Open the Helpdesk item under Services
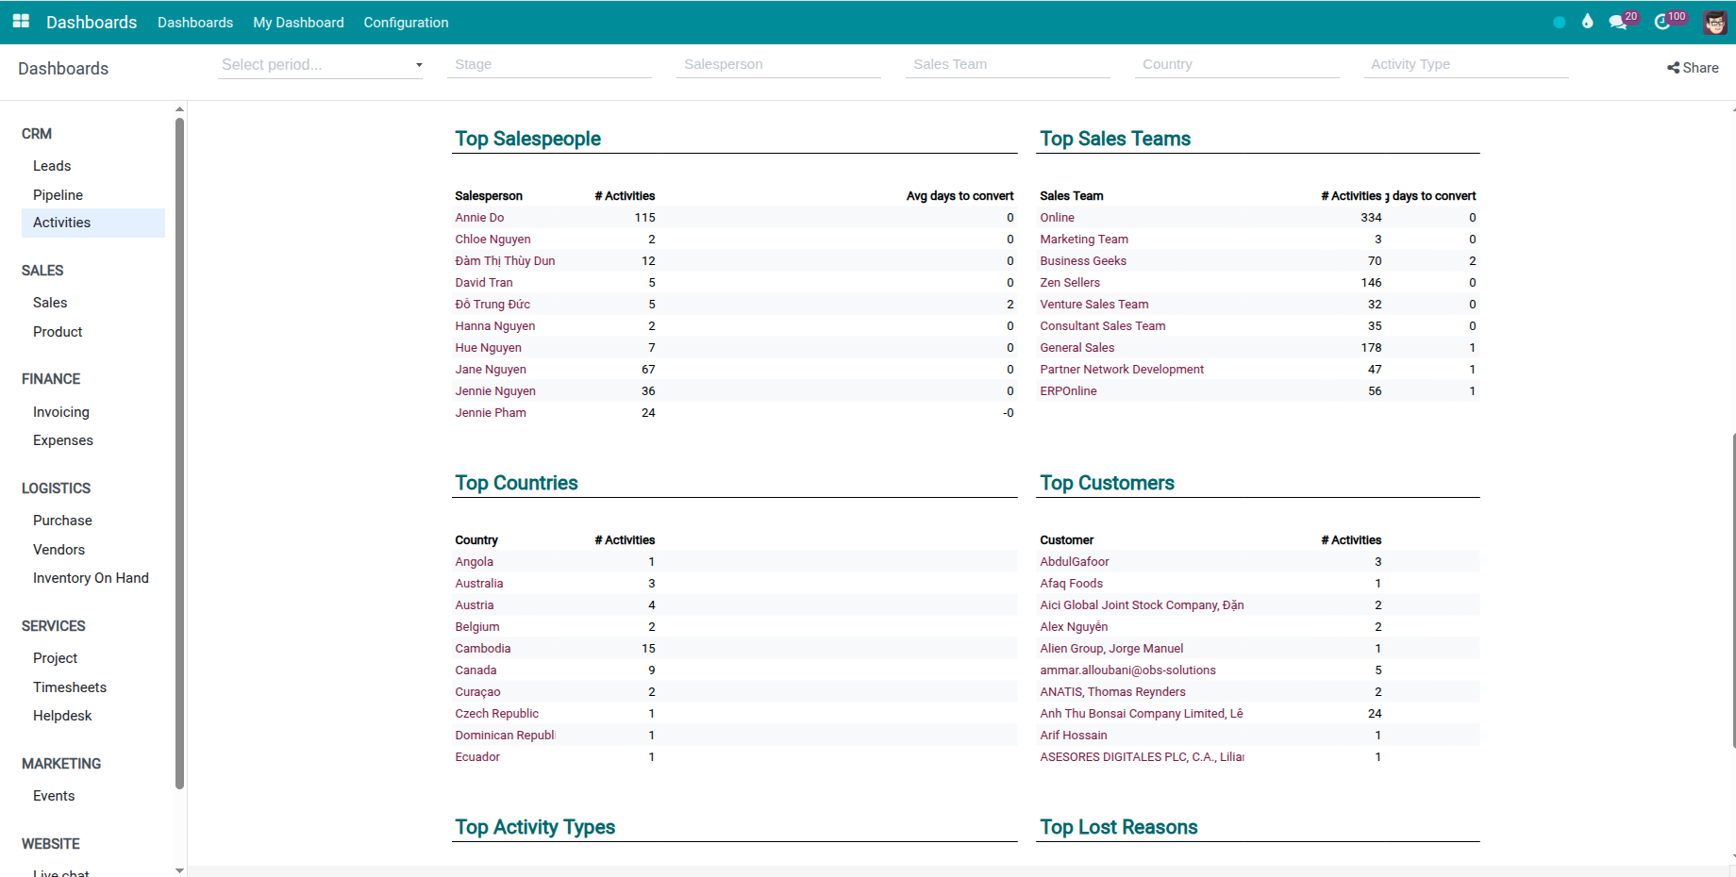Image resolution: width=1736 pixels, height=877 pixels. (62, 715)
